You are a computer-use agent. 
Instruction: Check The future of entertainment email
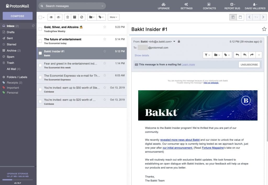coord(40,41)
